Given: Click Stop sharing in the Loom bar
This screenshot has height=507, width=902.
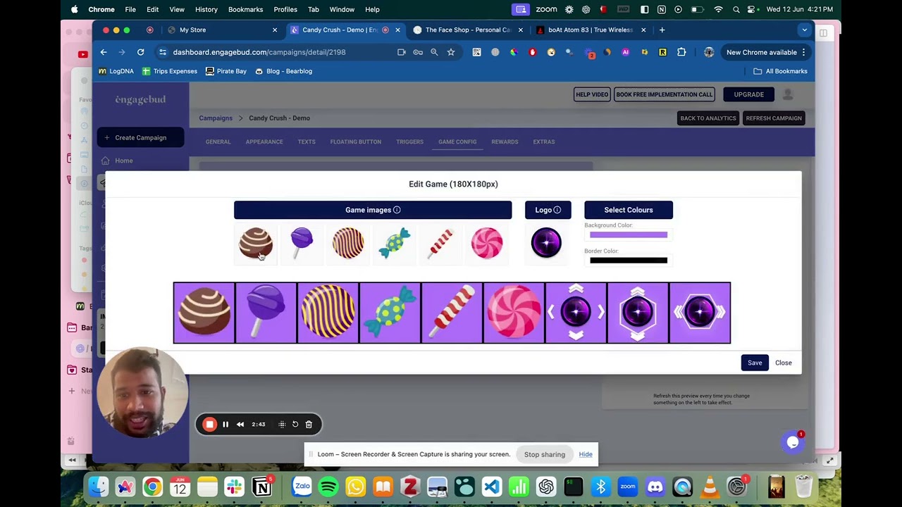Looking at the screenshot, I should [545, 454].
